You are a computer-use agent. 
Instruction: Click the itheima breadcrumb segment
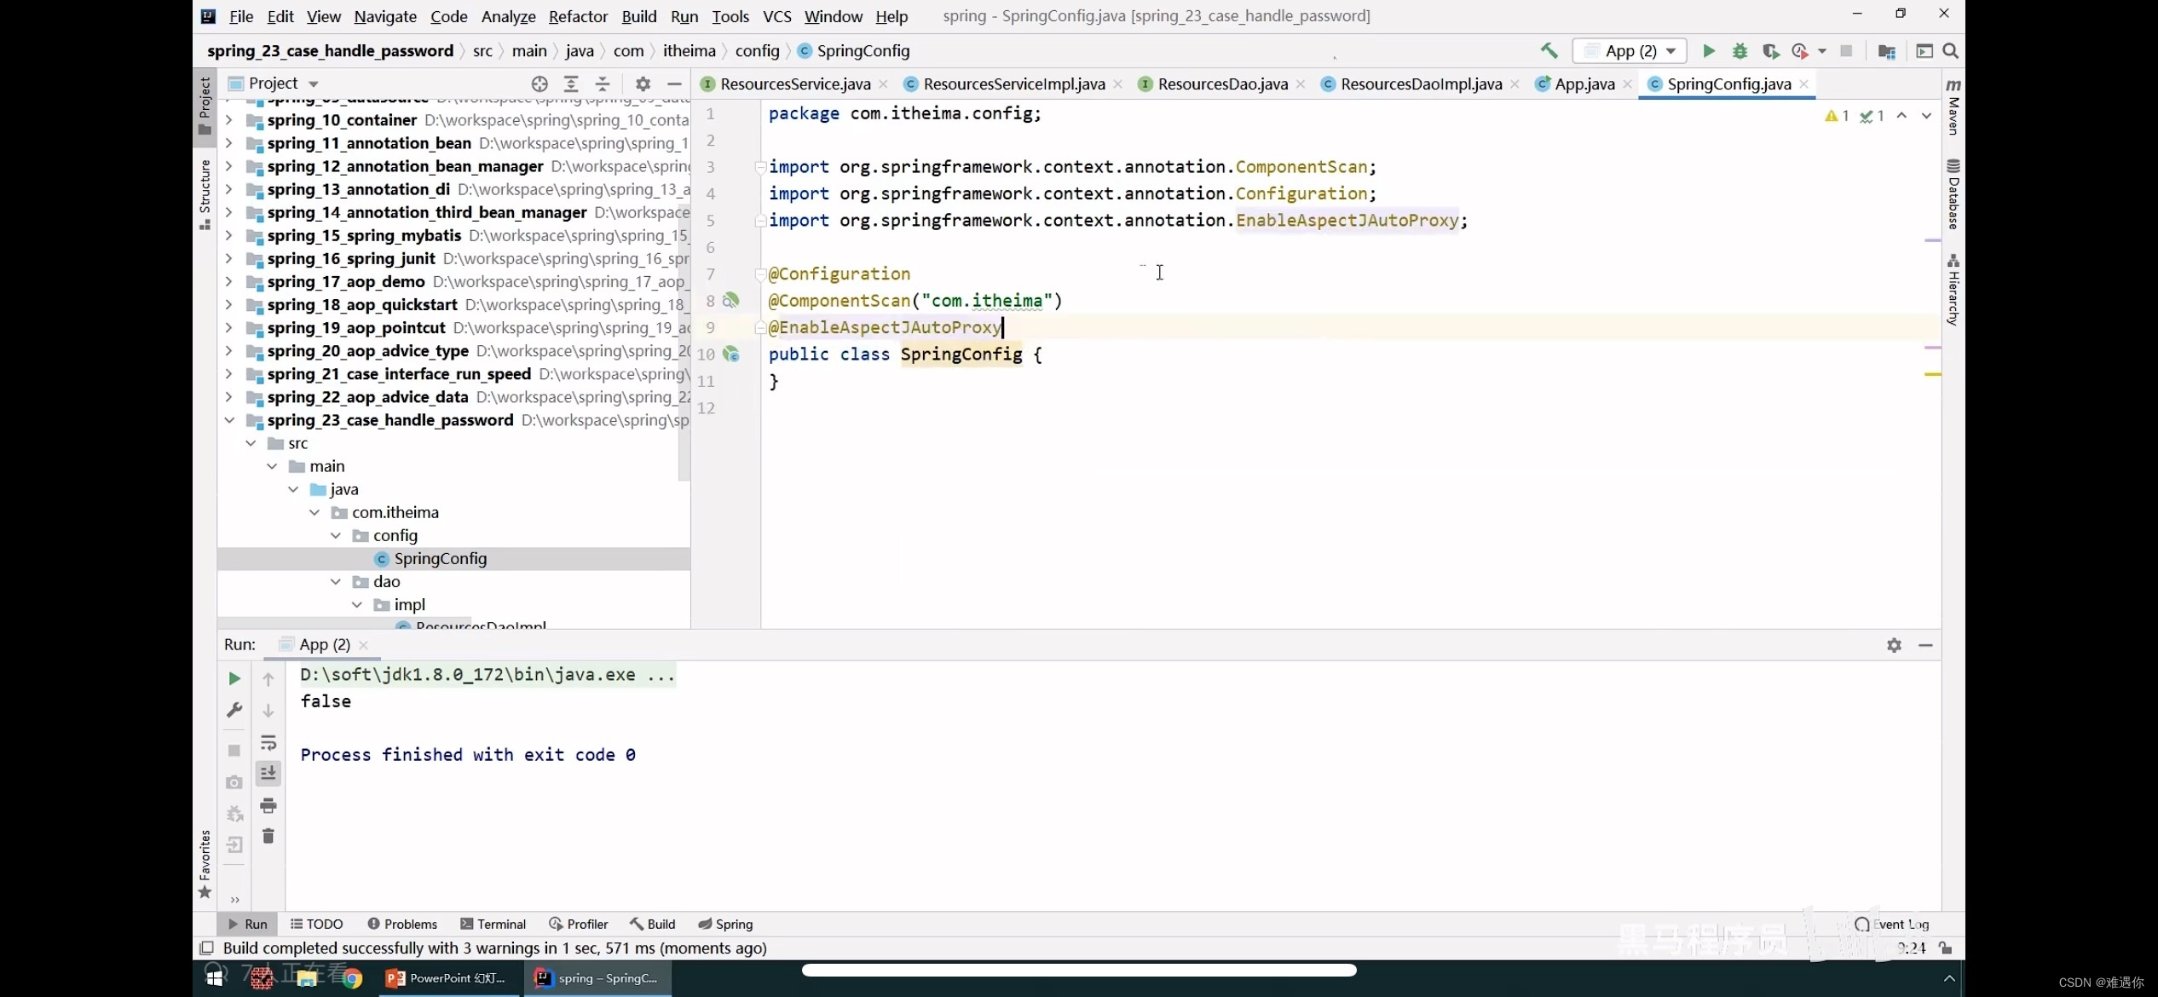click(x=689, y=51)
